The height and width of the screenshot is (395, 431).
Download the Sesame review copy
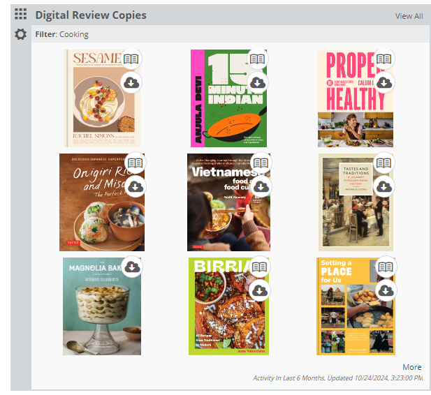pyautogui.click(x=131, y=82)
